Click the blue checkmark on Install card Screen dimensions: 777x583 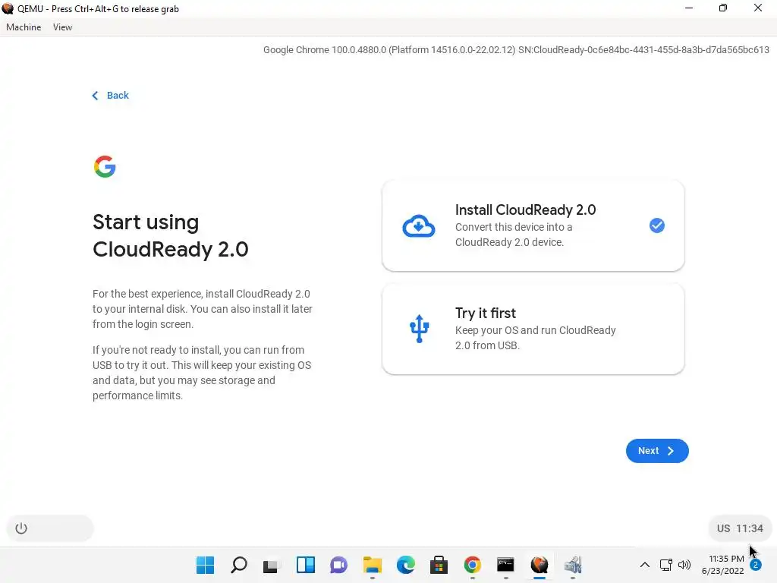[x=656, y=225]
